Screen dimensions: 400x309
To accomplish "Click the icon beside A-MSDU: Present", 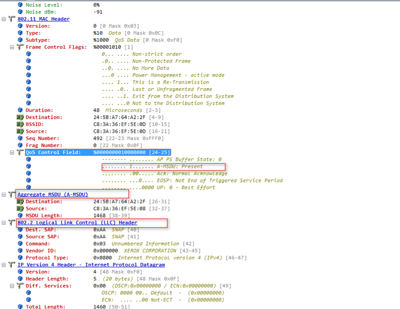I will [x=28, y=167].
